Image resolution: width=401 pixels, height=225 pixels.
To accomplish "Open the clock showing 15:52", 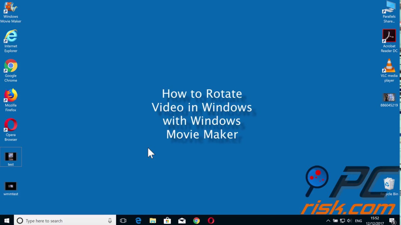I will click(x=375, y=221).
